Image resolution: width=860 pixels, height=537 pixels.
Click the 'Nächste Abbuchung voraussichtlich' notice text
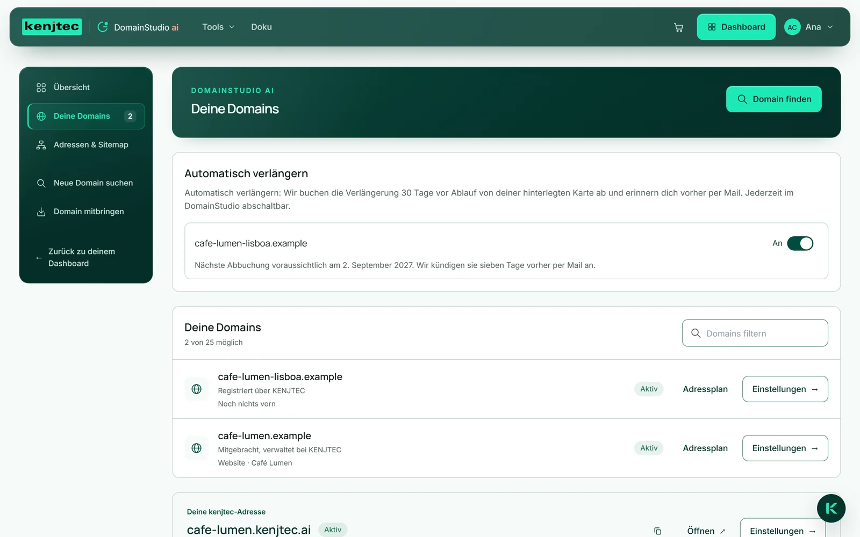pyautogui.click(x=395, y=265)
